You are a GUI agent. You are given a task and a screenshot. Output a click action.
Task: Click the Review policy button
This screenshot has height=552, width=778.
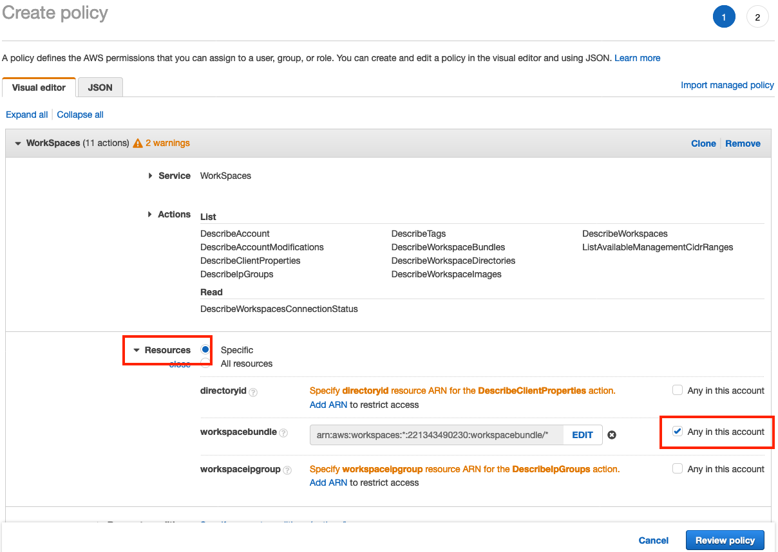pos(725,540)
